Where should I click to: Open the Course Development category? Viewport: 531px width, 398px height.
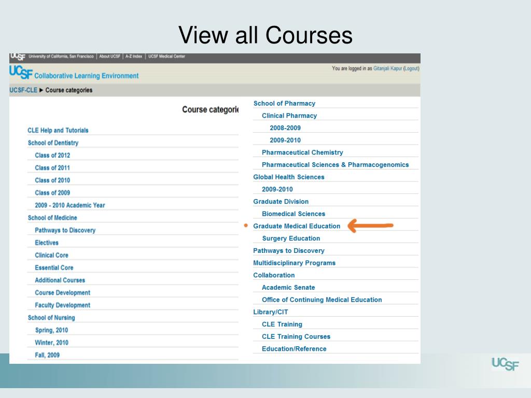(63, 293)
